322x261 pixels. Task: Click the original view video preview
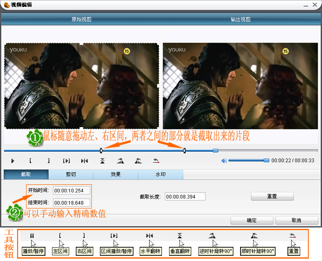[x=81, y=86]
